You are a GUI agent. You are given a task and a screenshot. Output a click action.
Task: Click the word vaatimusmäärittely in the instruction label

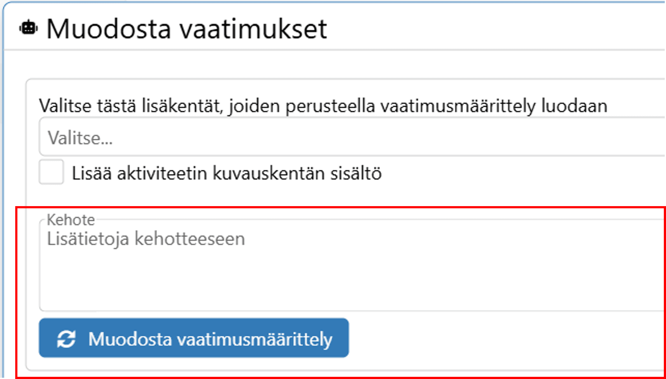pos(458,106)
